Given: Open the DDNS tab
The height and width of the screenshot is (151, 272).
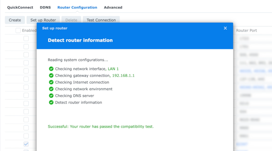Looking at the screenshot, I should (x=45, y=7).
